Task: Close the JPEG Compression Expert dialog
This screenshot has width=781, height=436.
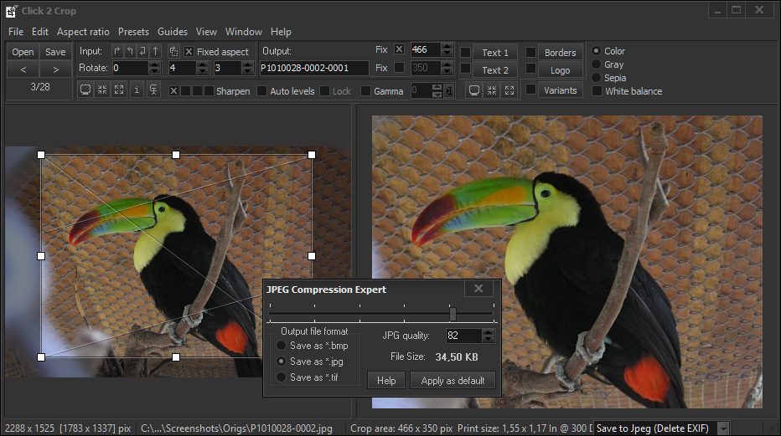Action: click(478, 289)
